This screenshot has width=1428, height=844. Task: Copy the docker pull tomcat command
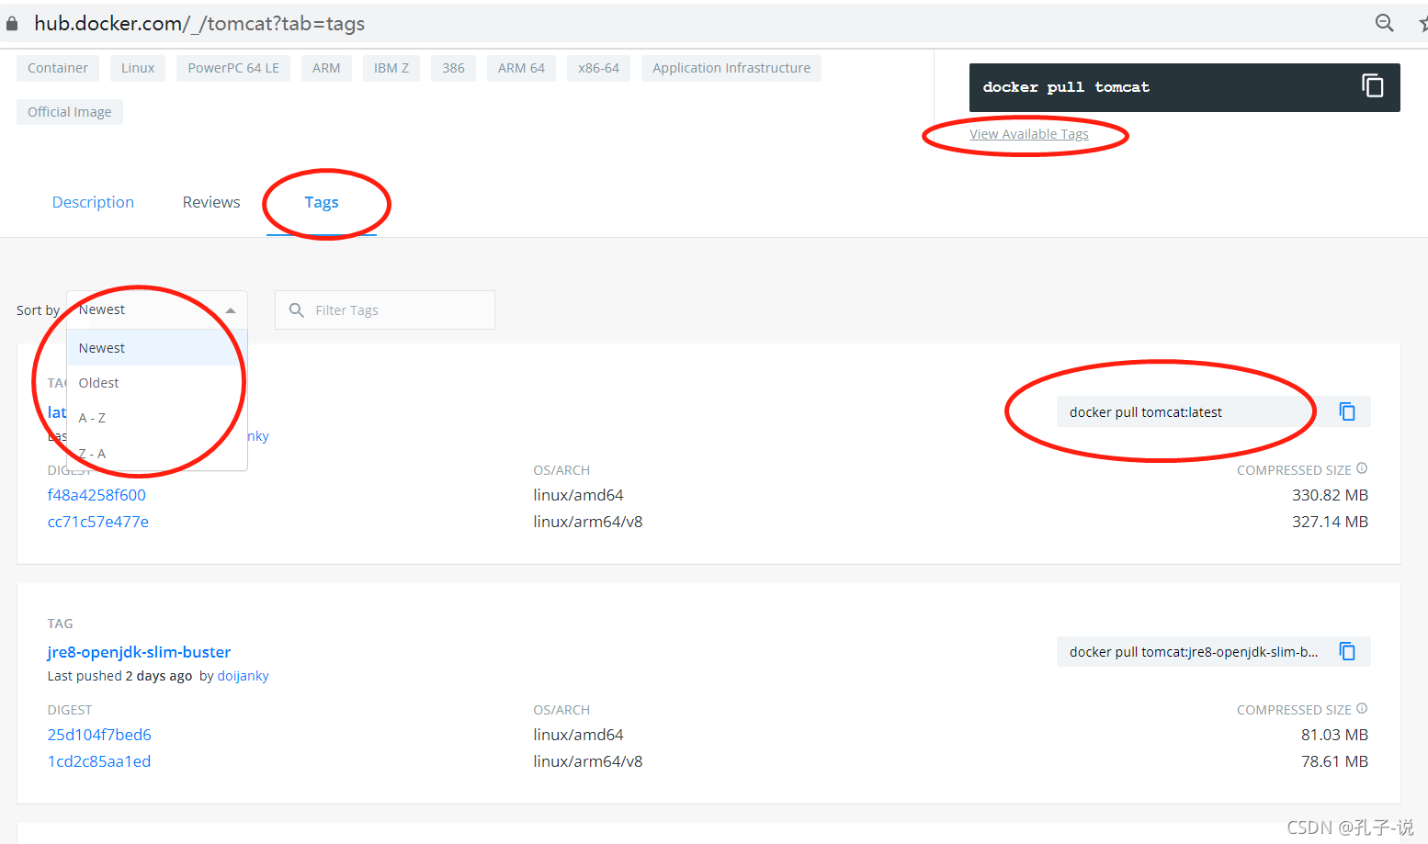1372,86
